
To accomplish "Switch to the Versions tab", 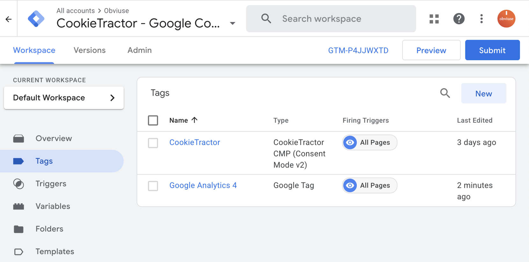I will pyautogui.click(x=90, y=50).
